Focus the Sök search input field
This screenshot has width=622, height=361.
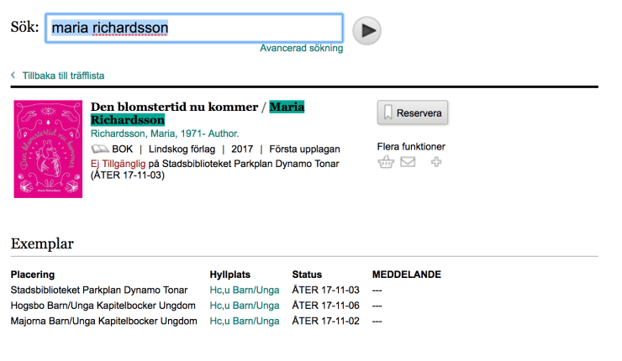(194, 29)
